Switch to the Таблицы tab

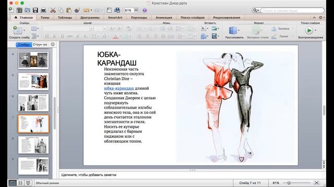pos(65,18)
